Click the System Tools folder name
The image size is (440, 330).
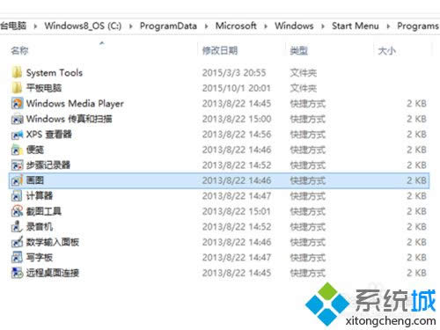(55, 72)
